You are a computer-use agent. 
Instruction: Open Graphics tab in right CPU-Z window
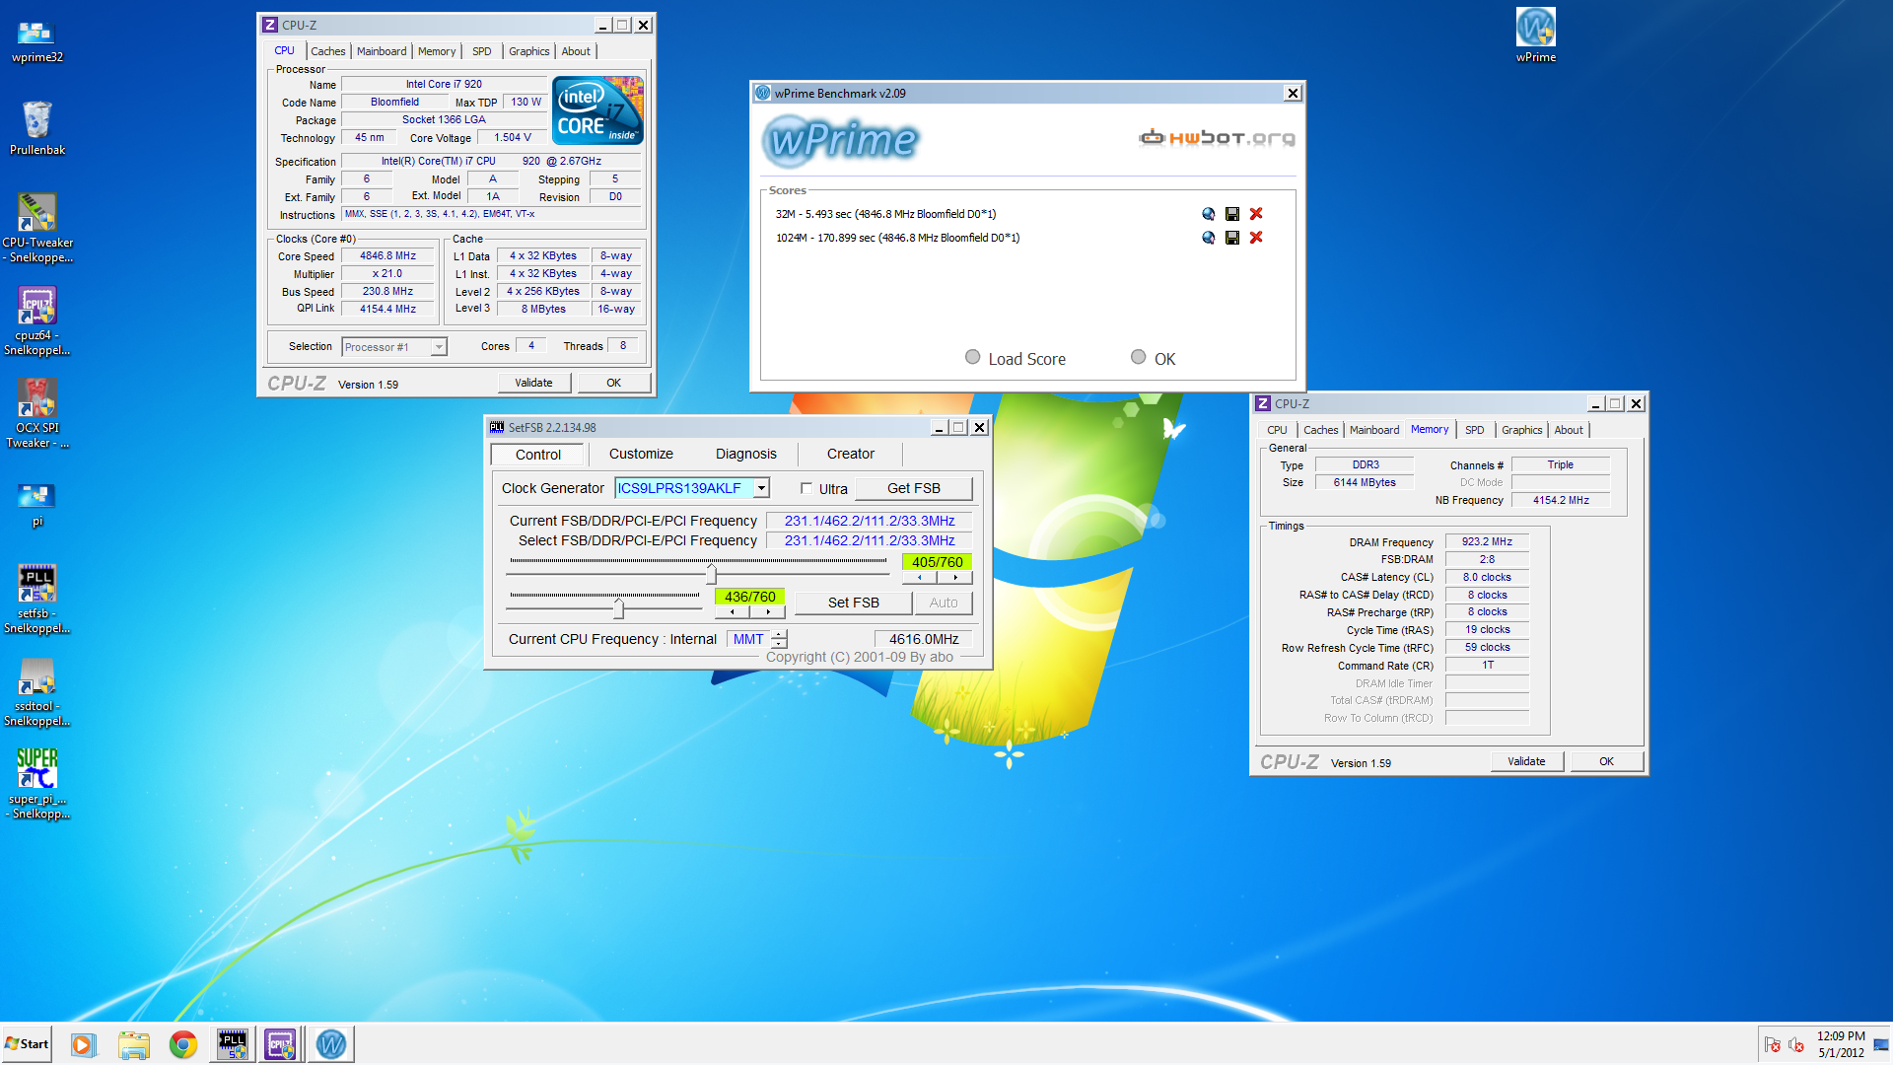(1521, 430)
